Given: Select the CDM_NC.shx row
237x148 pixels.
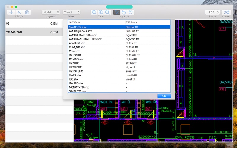Looking at the screenshot, I should [119, 47].
